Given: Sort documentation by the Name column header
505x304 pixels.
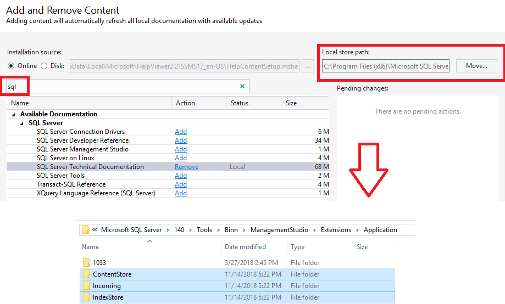Looking at the screenshot, I should click(x=89, y=103).
